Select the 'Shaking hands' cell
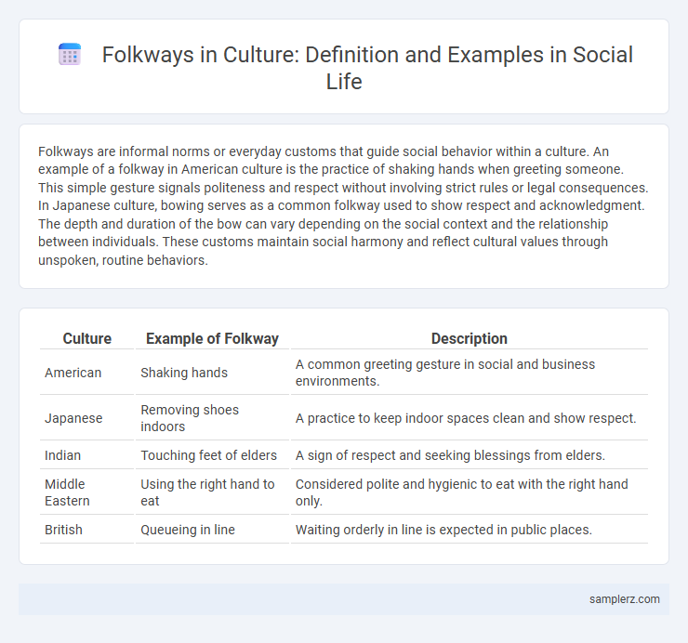The height and width of the screenshot is (643, 688). [212, 373]
